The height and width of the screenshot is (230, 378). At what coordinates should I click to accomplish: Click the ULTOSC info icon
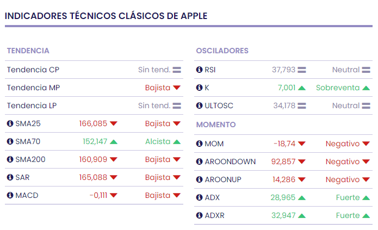click(x=199, y=105)
